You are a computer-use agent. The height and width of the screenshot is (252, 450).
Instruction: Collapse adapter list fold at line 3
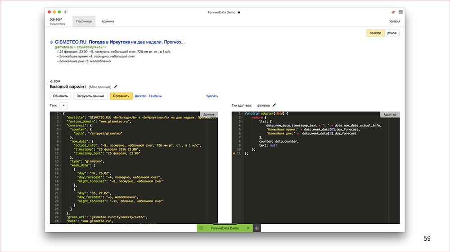tap(242, 122)
